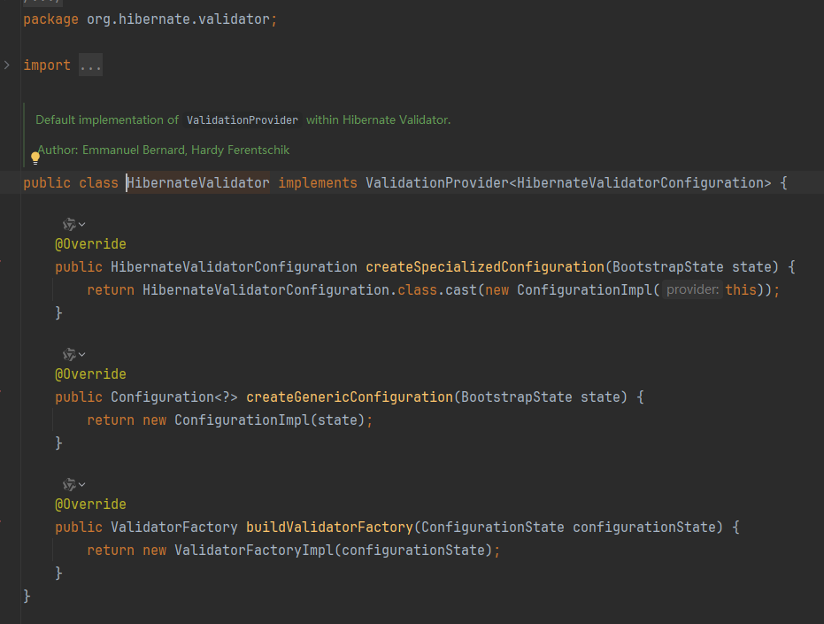Click HibernateValidatorConfiguration generic type in class declaration
824x624 pixels.
[640, 183]
